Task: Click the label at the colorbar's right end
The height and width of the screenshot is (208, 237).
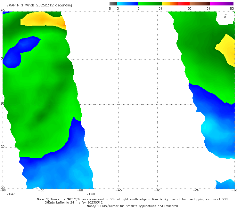Action: point(232,8)
